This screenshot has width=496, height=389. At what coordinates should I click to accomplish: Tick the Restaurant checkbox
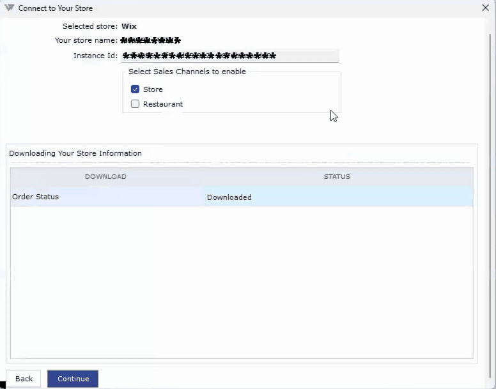135,104
